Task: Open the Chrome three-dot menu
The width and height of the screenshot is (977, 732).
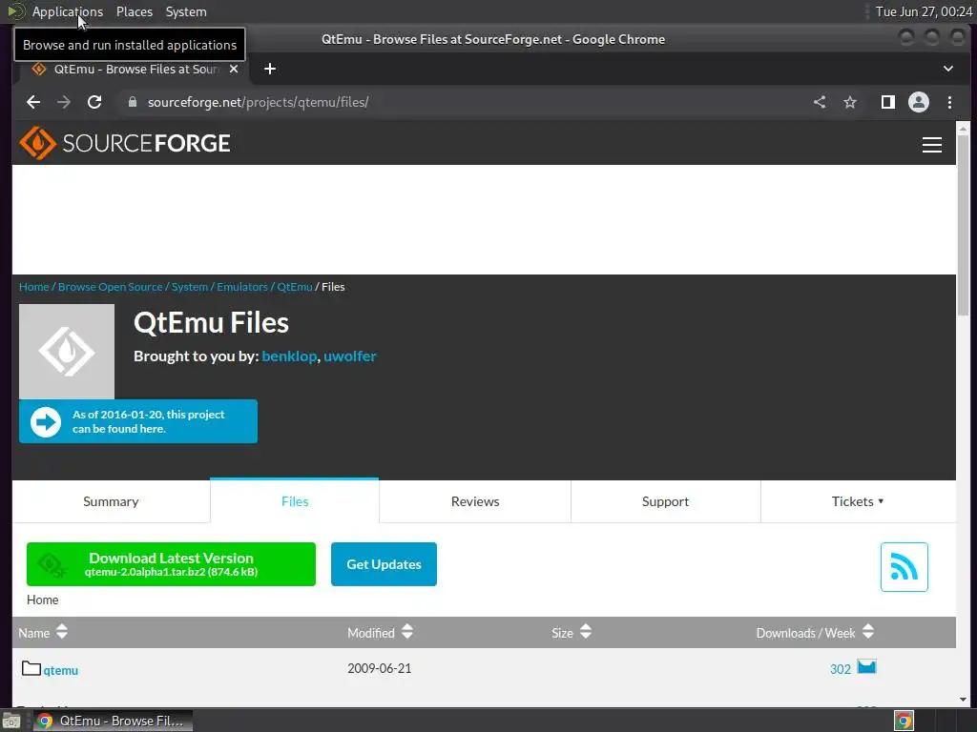Action: pos(949,102)
